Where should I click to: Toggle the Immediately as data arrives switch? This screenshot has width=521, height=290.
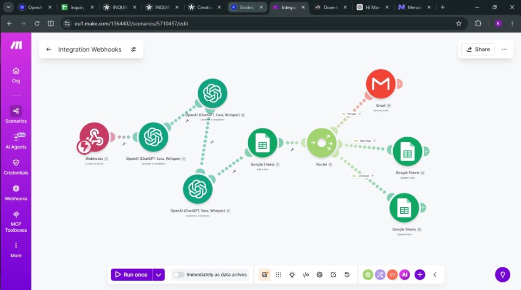[x=178, y=275]
